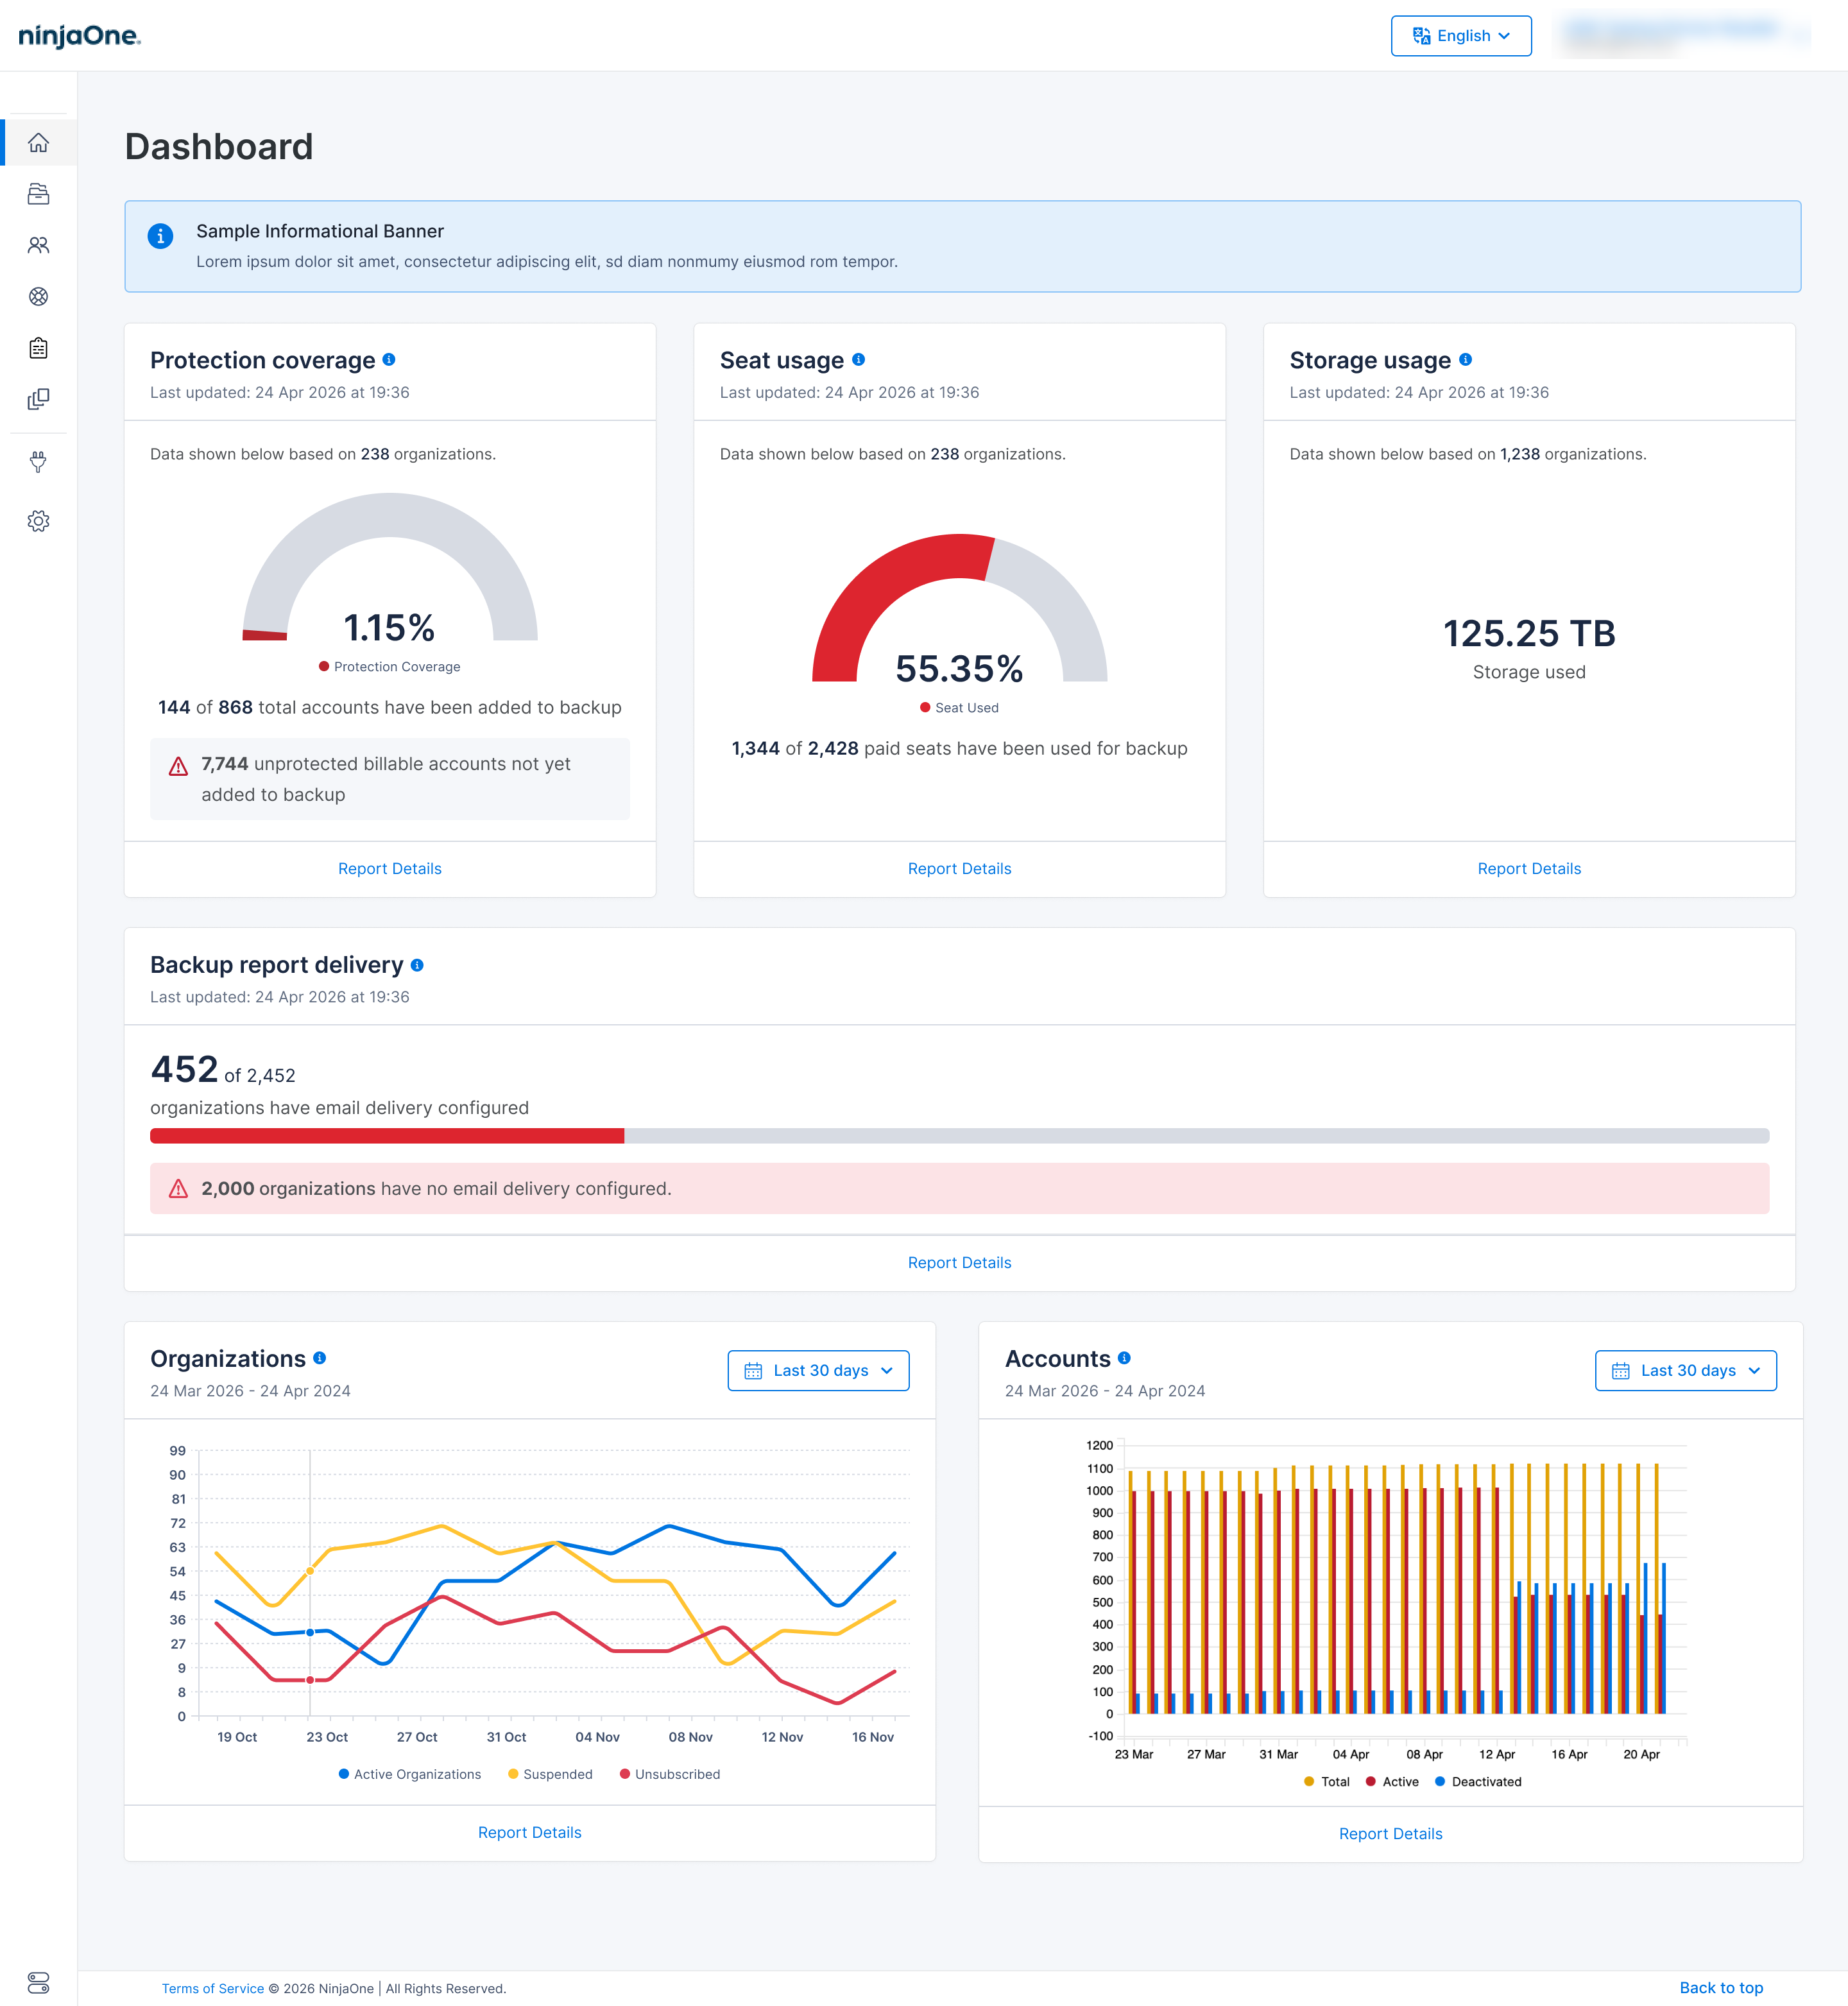Click info icon beside Storage usage
1848x2006 pixels.
coord(1465,360)
